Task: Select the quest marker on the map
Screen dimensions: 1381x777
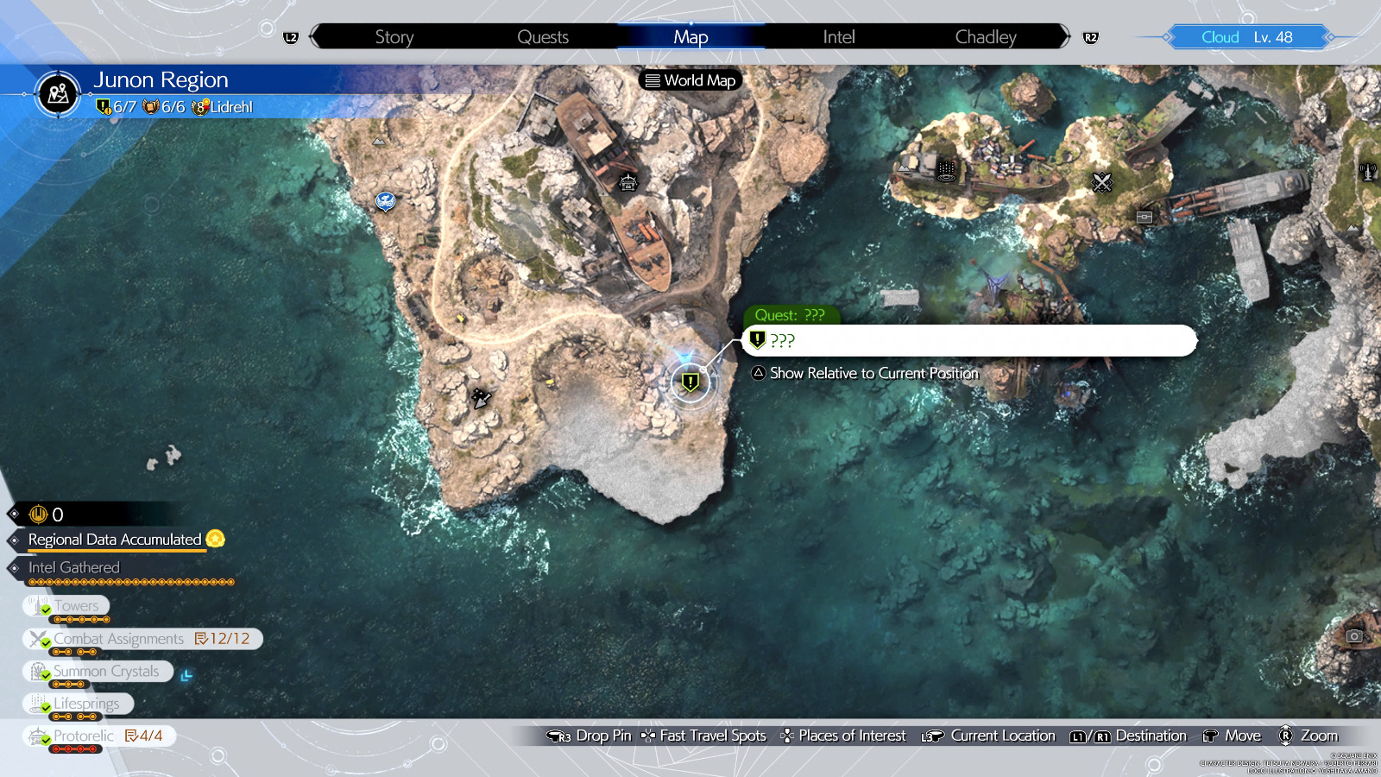Action: coord(690,381)
